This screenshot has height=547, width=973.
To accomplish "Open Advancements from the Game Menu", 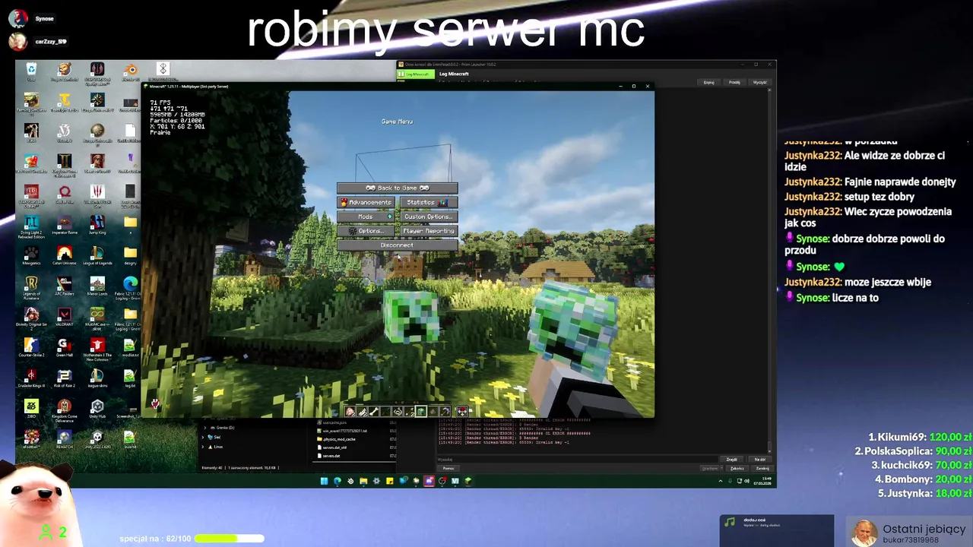I will [366, 202].
